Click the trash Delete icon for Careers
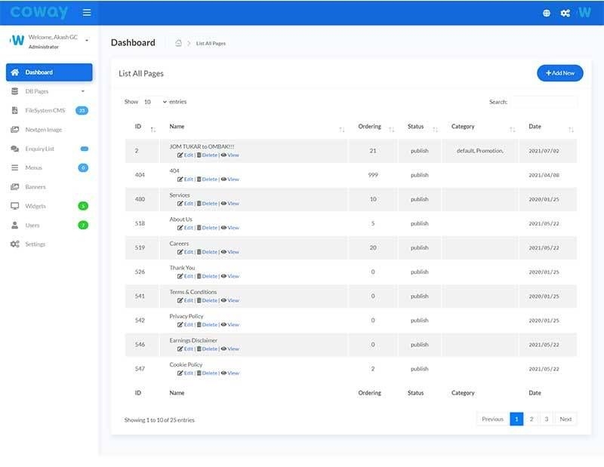The image size is (604, 467). coord(199,252)
